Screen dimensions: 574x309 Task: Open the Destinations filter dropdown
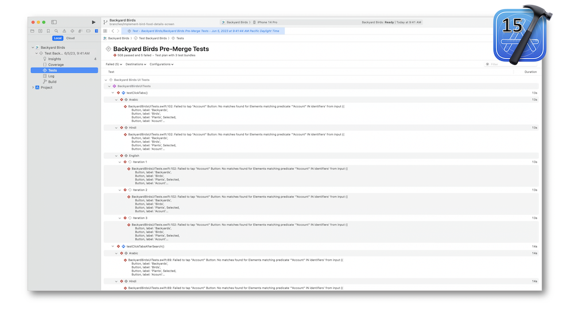[x=136, y=64]
